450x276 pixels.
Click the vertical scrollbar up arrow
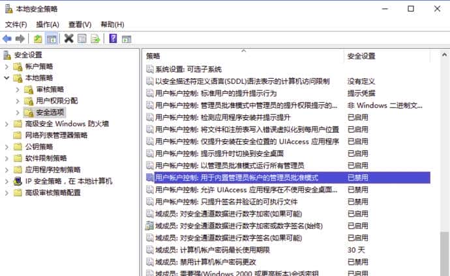(445, 55)
